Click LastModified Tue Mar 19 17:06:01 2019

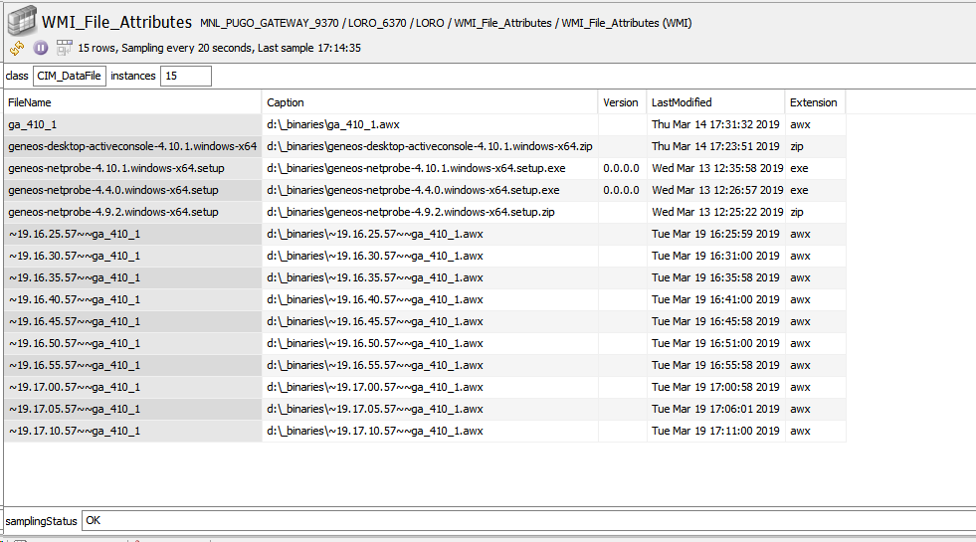[x=715, y=409]
